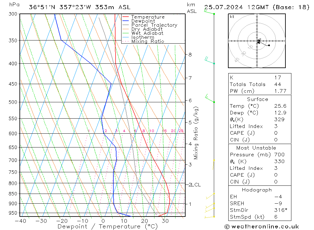Click the date 25.07.2024 12GMT header
This screenshot has height=230, width=314.
click(257, 8)
